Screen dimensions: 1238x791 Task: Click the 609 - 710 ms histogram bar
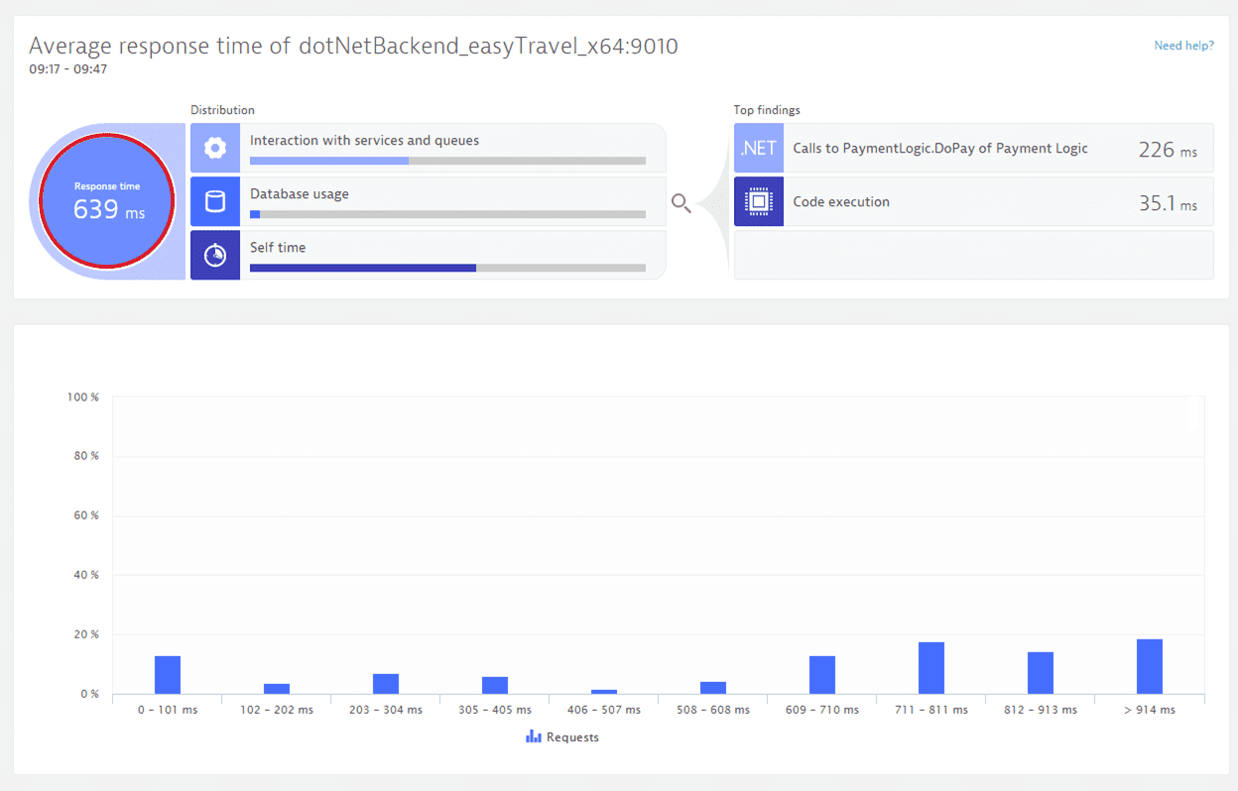pyautogui.click(x=822, y=675)
